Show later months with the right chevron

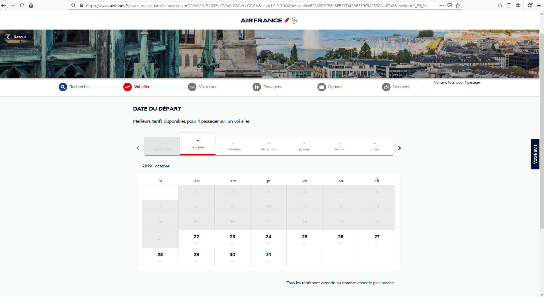click(399, 148)
